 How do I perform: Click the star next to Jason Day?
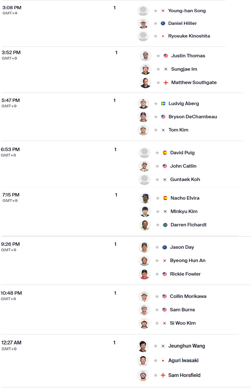157,247
